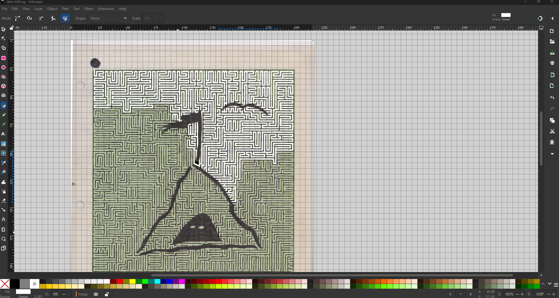The width and height of the screenshot is (559, 298).
Task: Click the Import icon
Action: pyautogui.click(x=552, y=75)
